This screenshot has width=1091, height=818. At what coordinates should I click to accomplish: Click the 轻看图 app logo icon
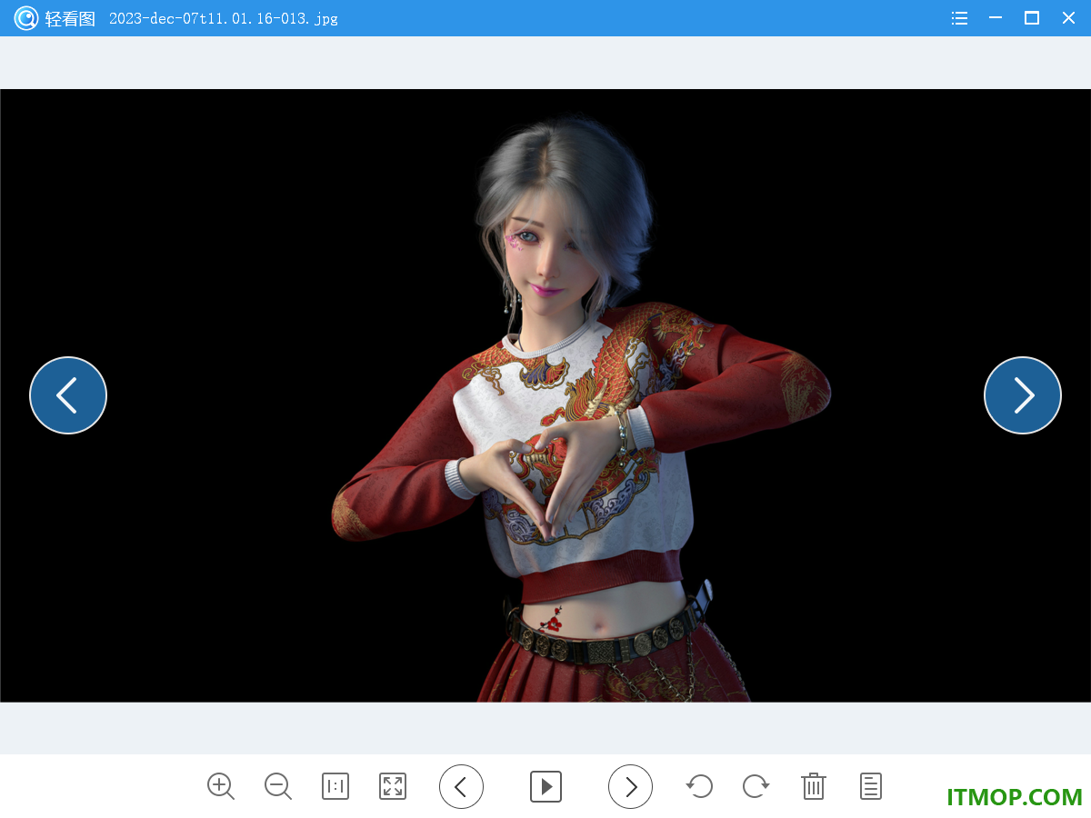pos(25,18)
